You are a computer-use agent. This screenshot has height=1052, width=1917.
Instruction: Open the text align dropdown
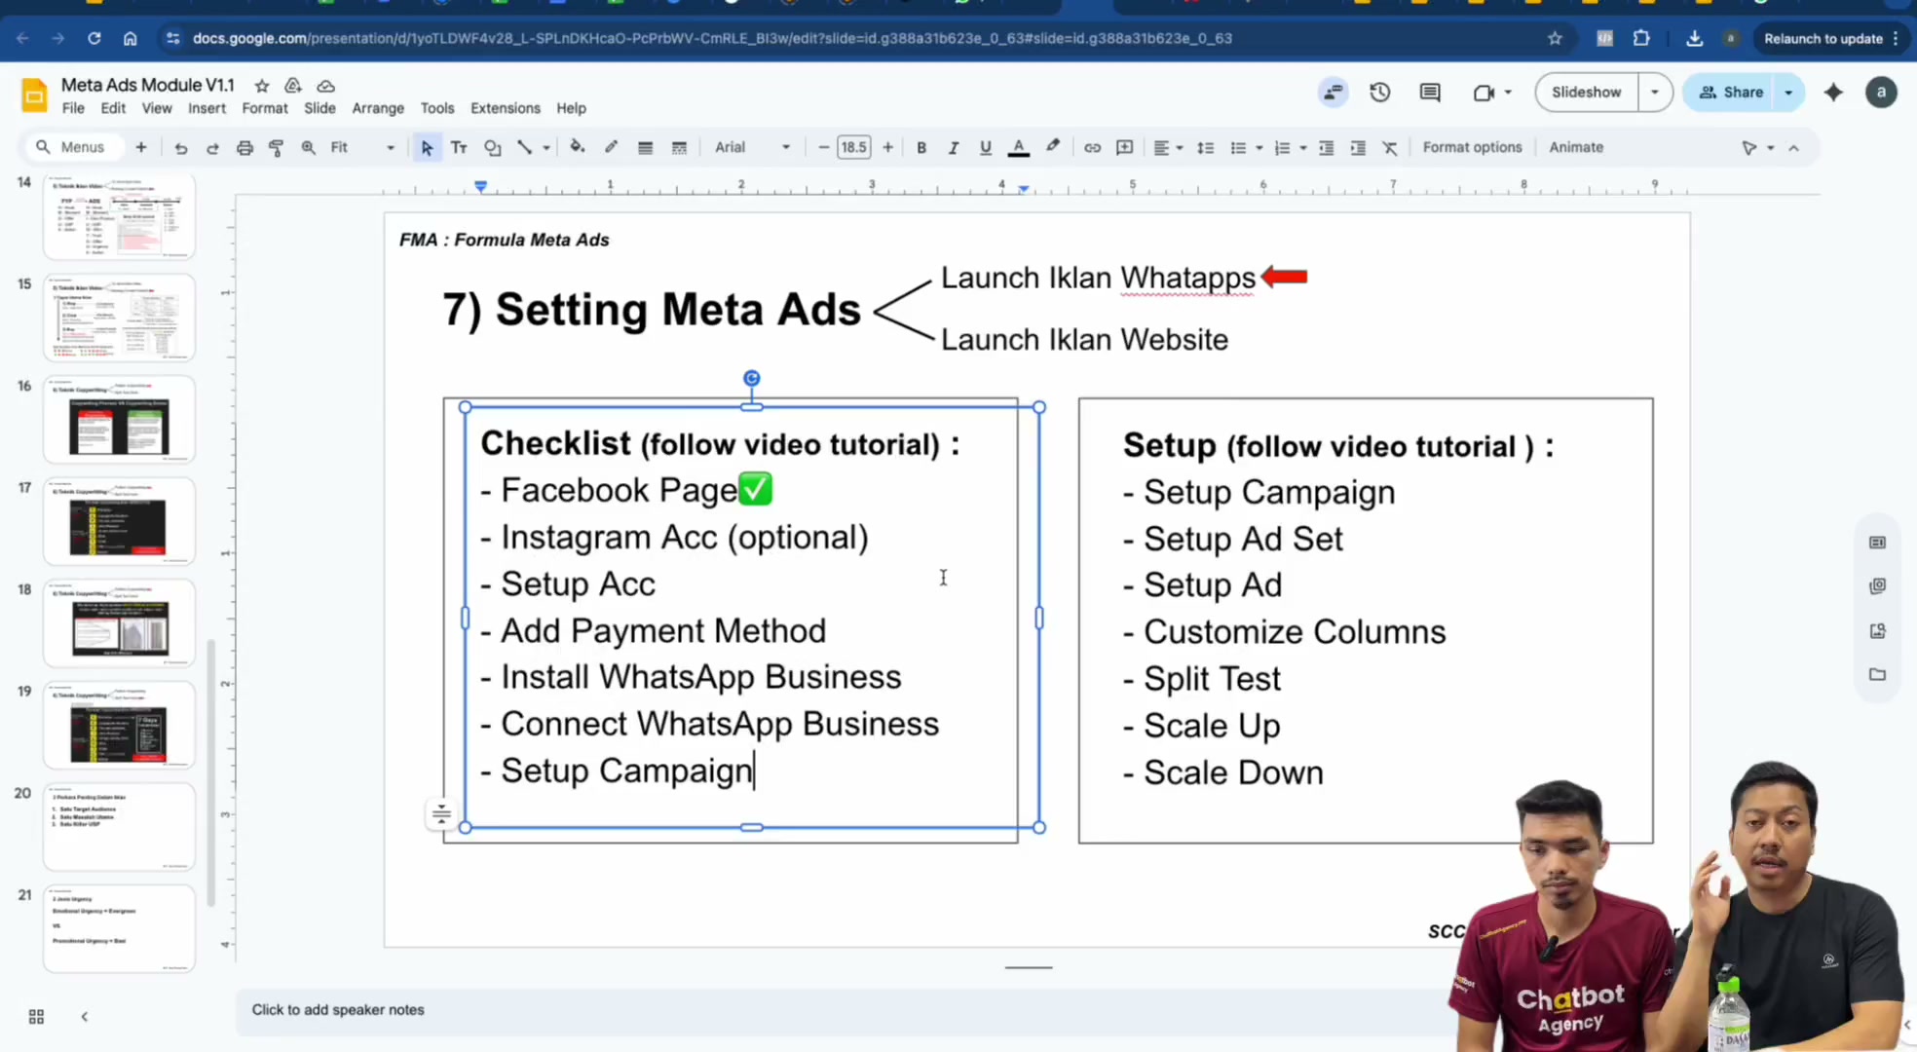[x=1168, y=148]
